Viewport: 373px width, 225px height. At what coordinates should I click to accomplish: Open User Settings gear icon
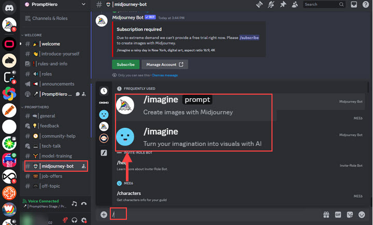click(84, 220)
